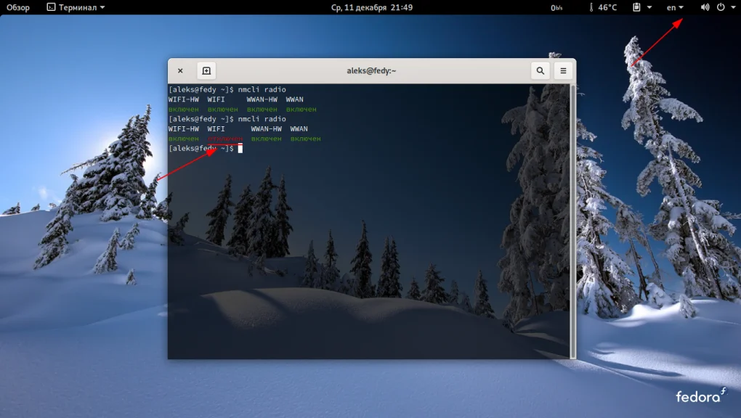Open the calendar from the date and time
The width and height of the screenshot is (741, 418).
pos(371,7)
